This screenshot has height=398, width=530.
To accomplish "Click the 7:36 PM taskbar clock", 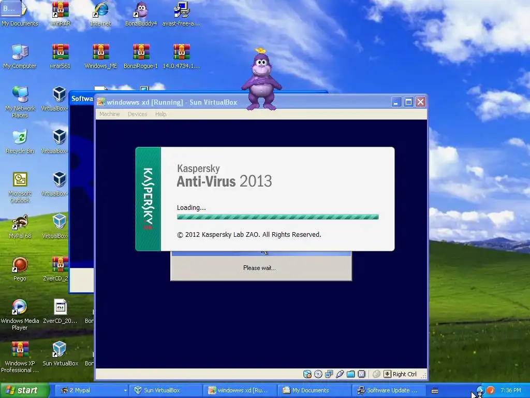I will point(510,390).
